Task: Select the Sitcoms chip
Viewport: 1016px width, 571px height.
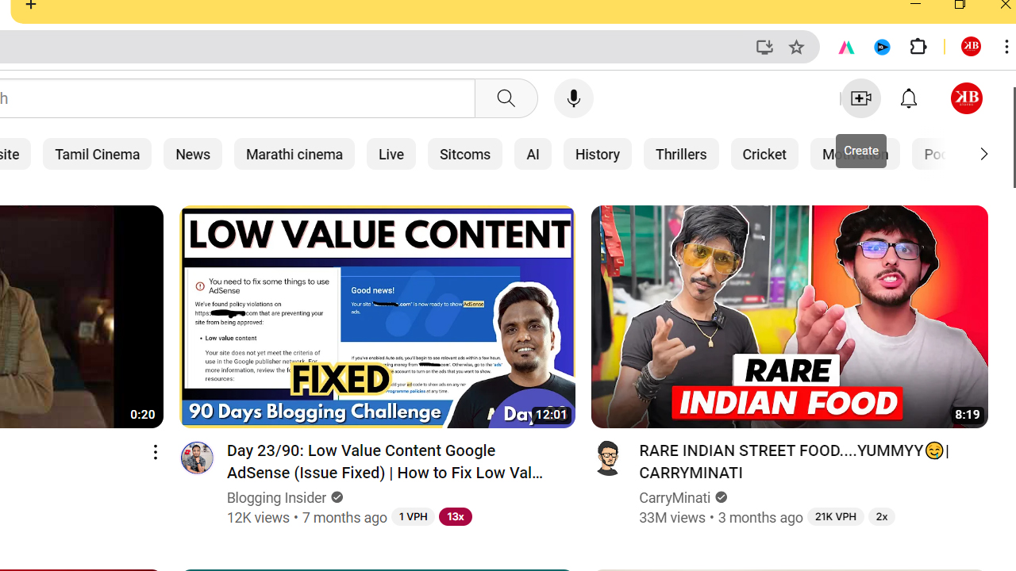Action: coord(465,154)
